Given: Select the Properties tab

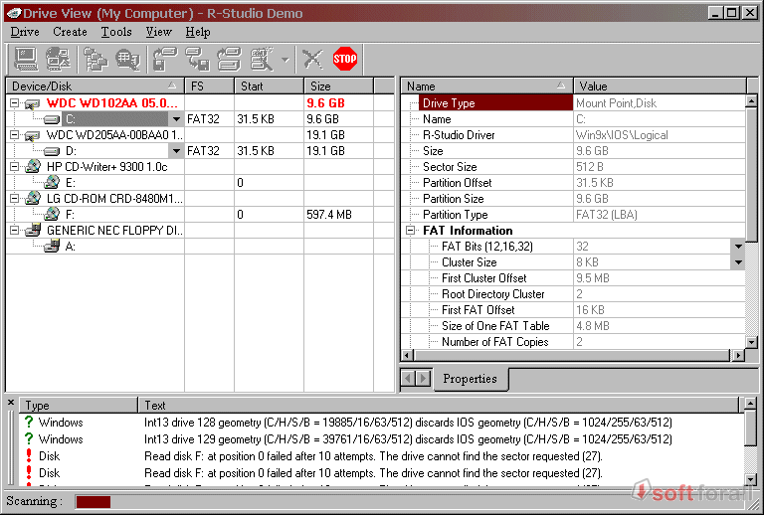Looking at the screenshot, I should click(470, 379).
